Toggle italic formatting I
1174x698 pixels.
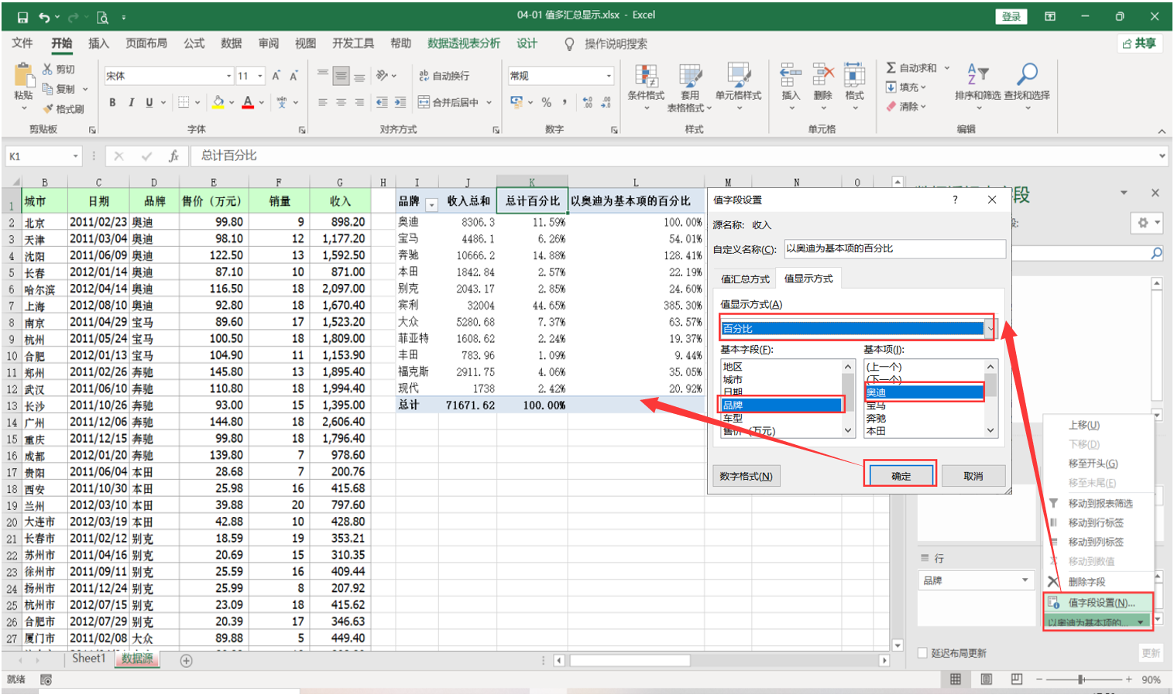click(x=131, y=102)
